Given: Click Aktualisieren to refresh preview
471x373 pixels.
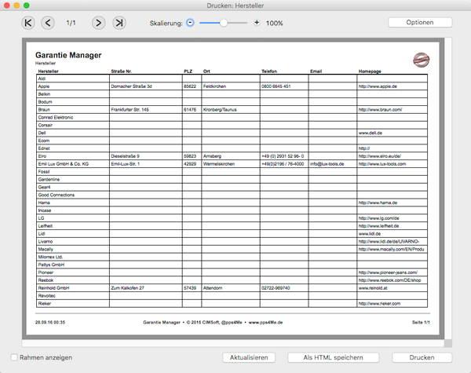Looking at the screenshot, I should (249, 357).
